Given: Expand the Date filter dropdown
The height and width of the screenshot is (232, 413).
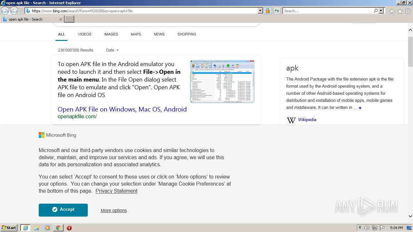Looking at the screenshot, I should [x=112, y=50].
